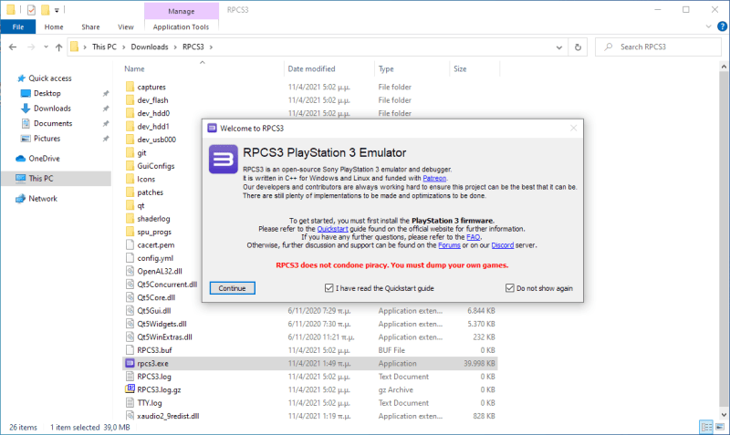Open the File menu
This screenshot has width=730, height=435.
(x=18, y=27)
